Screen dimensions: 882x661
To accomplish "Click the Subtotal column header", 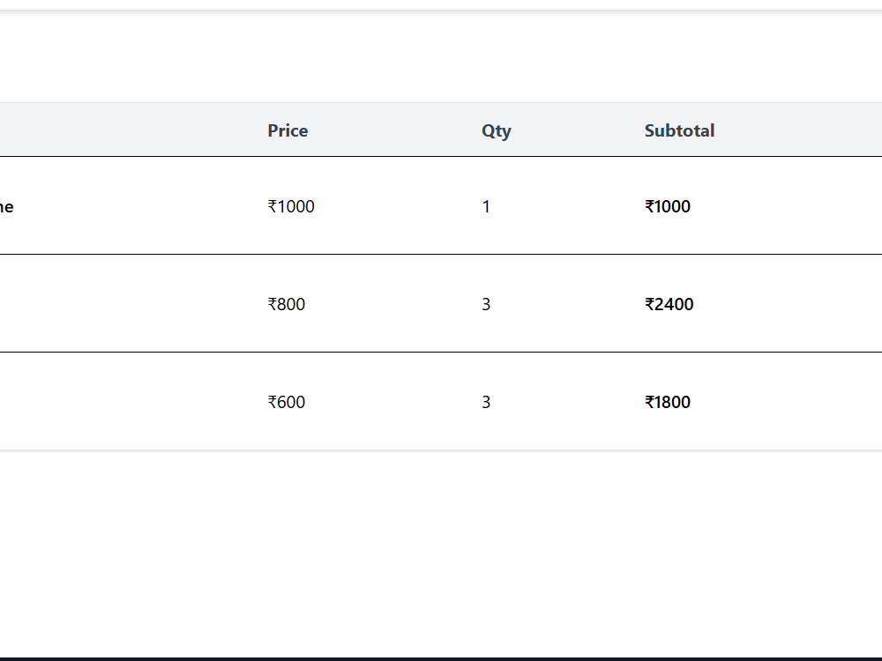I will click(679, 130).
